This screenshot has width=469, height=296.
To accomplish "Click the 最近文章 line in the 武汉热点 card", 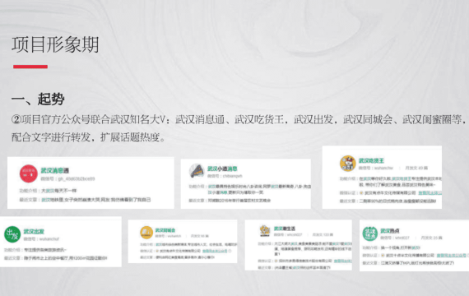I will click(408, 263).
